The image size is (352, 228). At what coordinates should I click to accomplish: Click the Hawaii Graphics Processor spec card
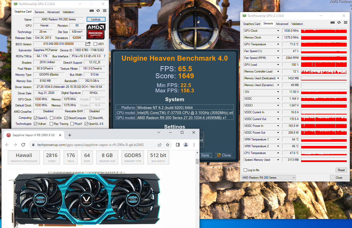(24, 157)
